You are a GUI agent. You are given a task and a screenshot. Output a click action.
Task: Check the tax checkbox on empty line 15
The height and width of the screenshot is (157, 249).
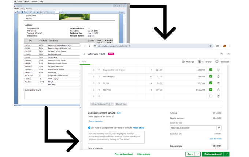point(211,96)
